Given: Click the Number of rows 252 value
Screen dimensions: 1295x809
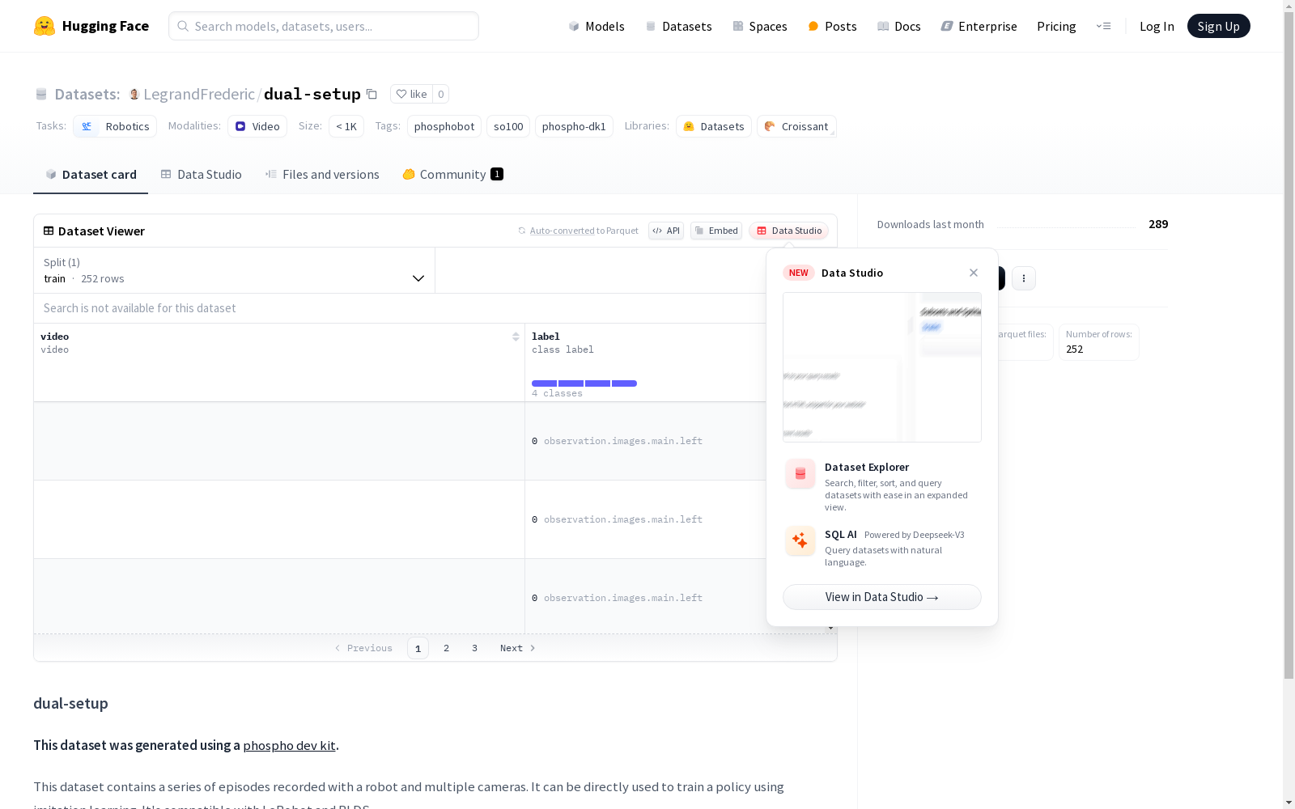Looking at the screenshot, I should [1074, 349].
